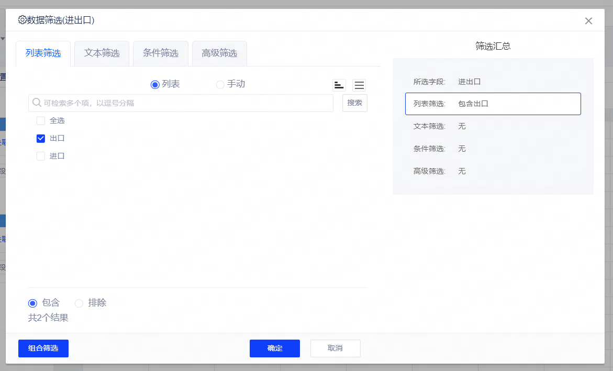Switch to the 文本筛选 tab
This screenshot has height=371, width=613.
coord(102,53)
